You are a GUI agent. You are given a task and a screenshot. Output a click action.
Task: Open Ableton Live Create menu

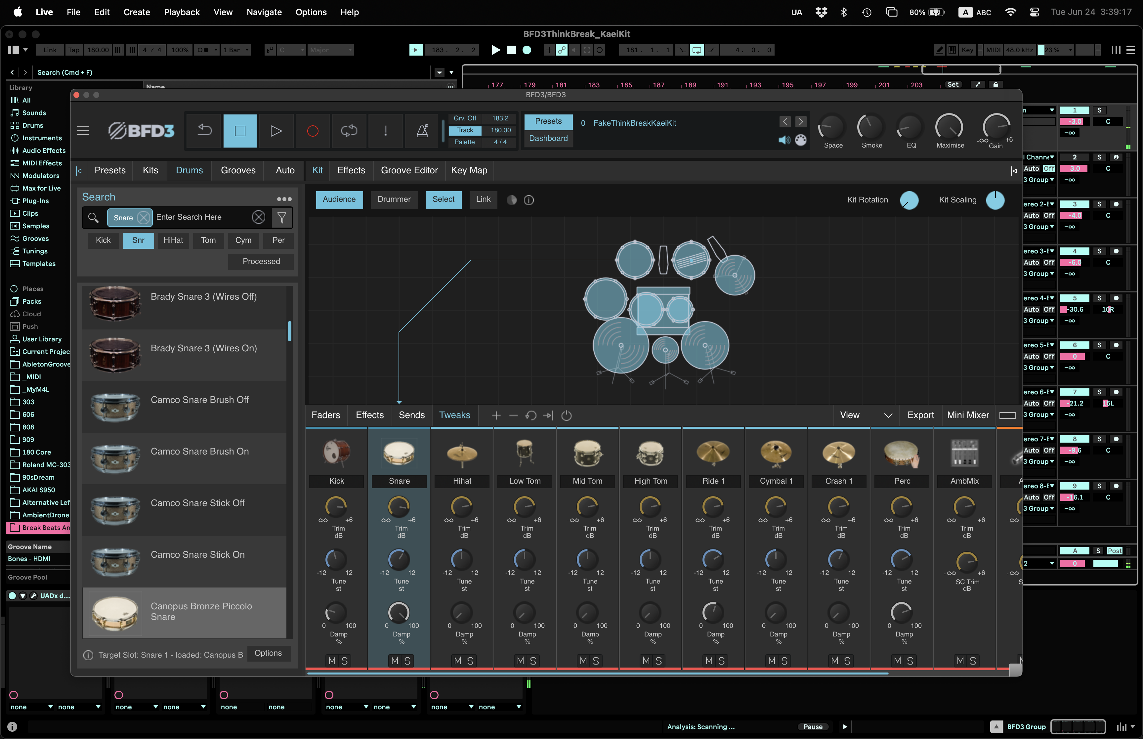pos(137,12)
